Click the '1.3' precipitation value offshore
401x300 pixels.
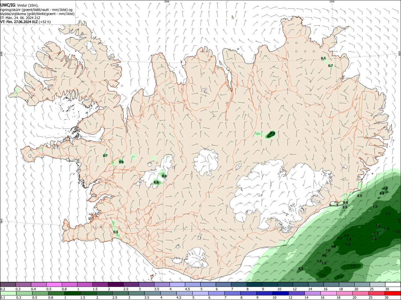click(353, 266)
